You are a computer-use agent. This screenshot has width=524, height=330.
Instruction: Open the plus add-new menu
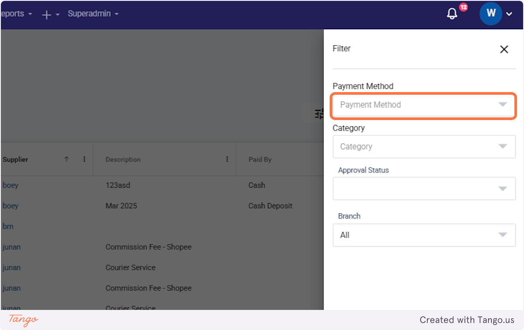pos(51,14)
